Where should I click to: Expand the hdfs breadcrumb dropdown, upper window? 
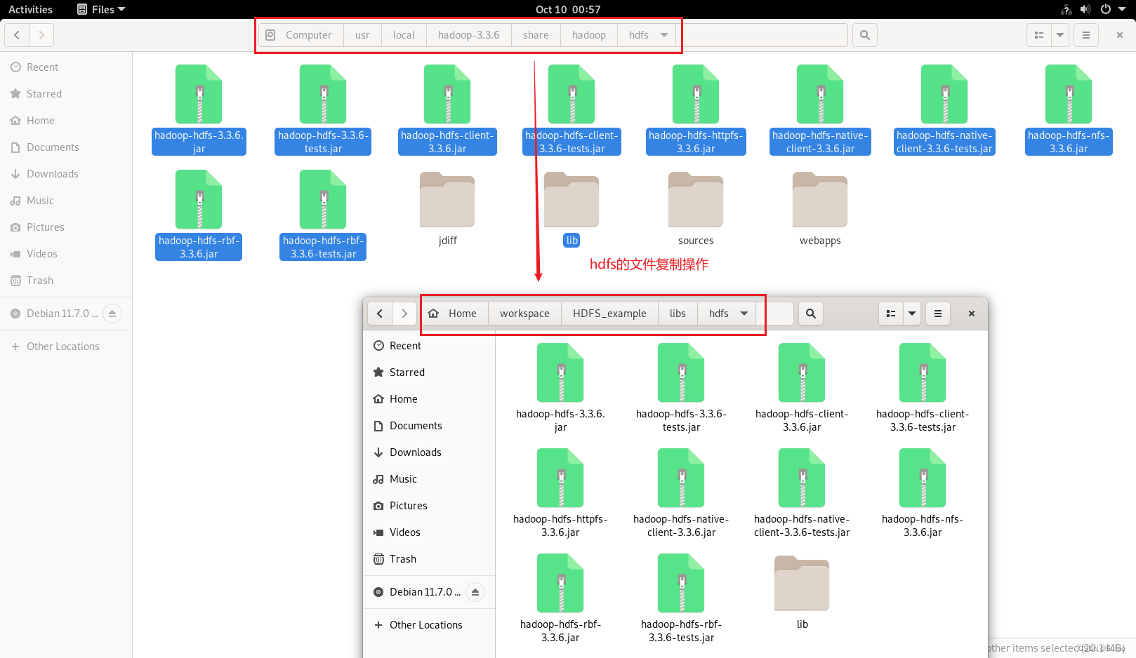tap(664, 34)
